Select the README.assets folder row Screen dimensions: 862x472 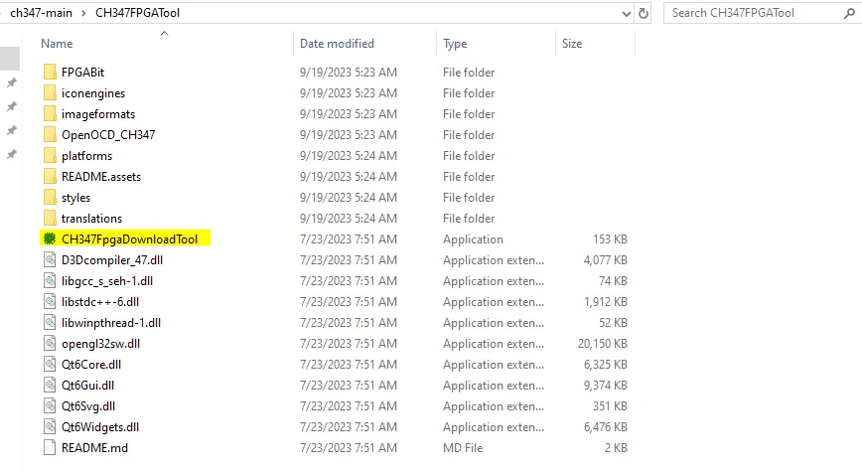[x=101, y=177]
